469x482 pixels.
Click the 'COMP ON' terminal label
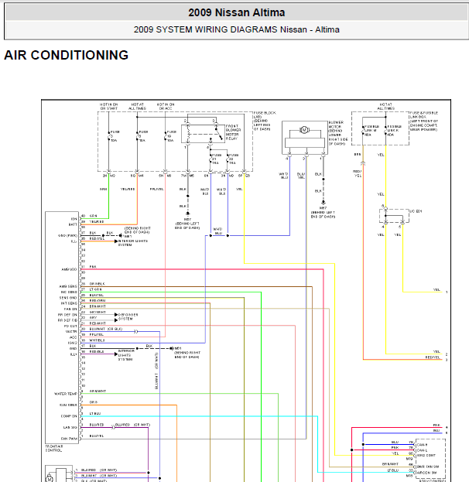69,416
